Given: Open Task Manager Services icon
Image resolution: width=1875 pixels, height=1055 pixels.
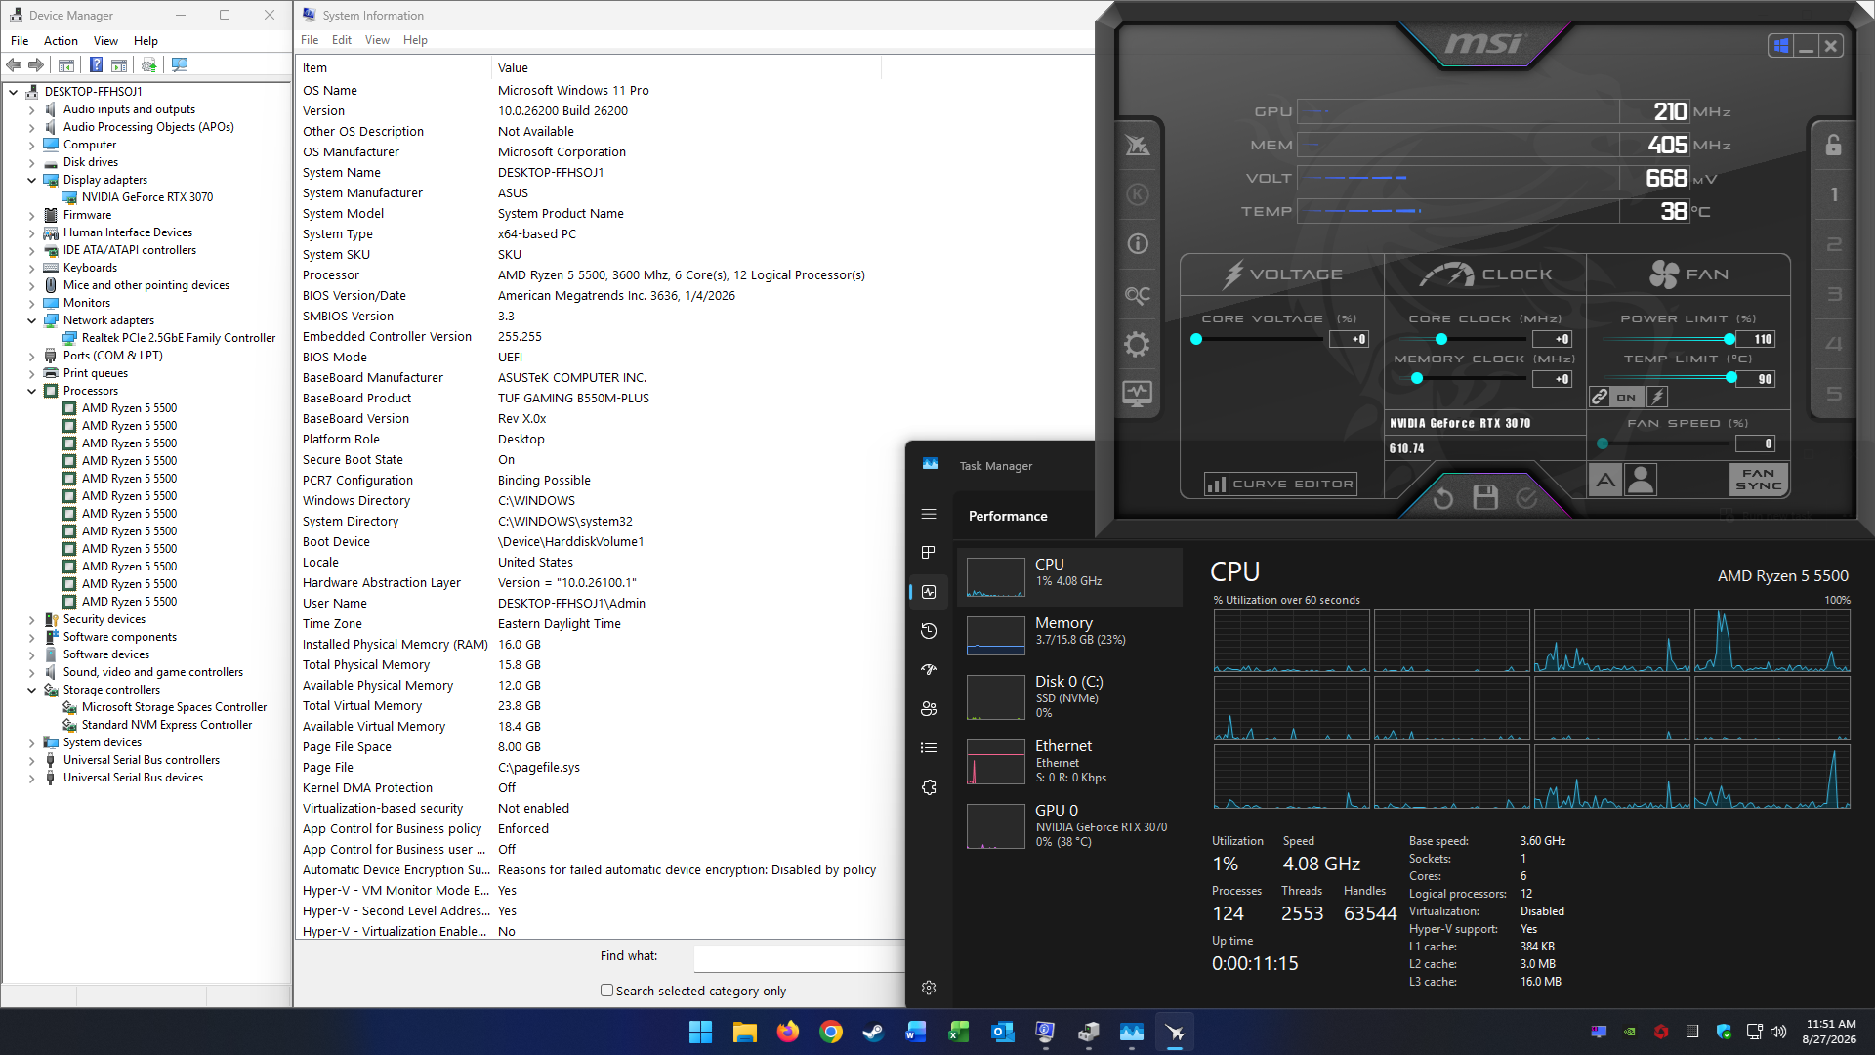Looking at the screenshot, I should (x=929, y=787).
